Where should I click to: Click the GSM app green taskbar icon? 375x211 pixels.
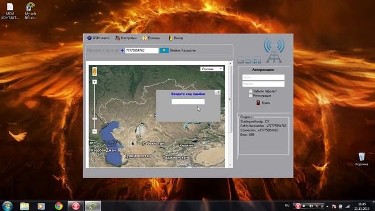[93, 206]
